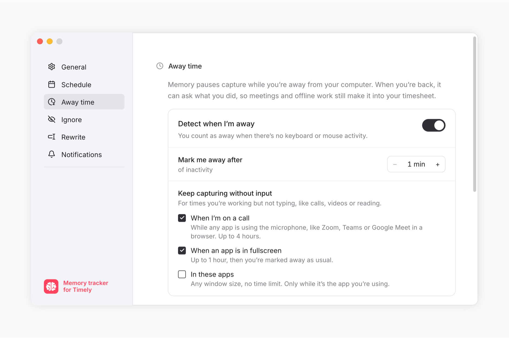509x338 pixels.
Task: Uncheck When an app is in fullscreen
Action: [x=182, y=250]
